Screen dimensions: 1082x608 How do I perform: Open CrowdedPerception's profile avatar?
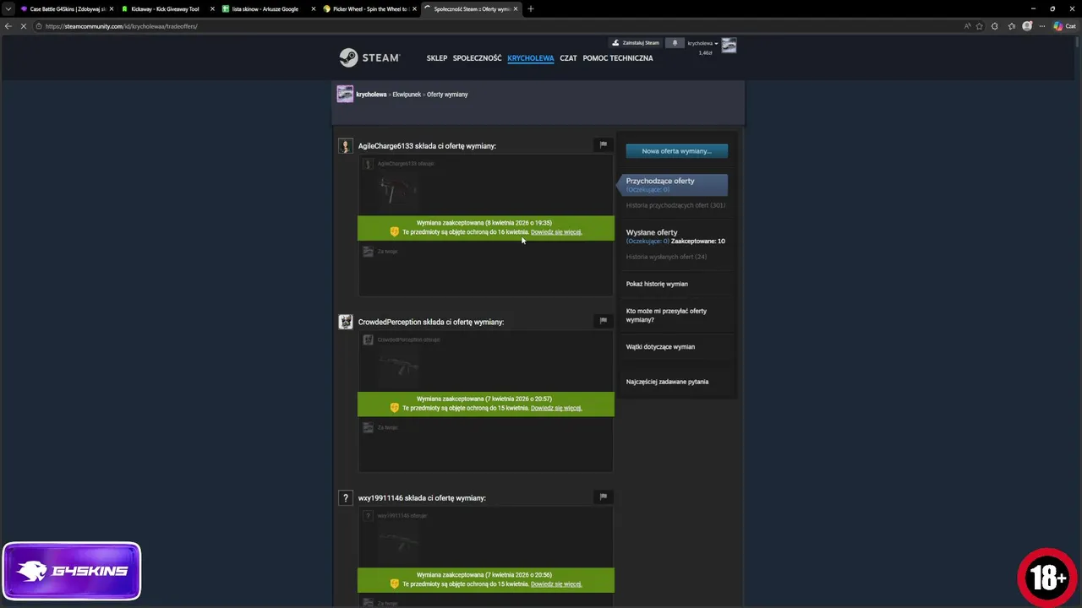345,322
